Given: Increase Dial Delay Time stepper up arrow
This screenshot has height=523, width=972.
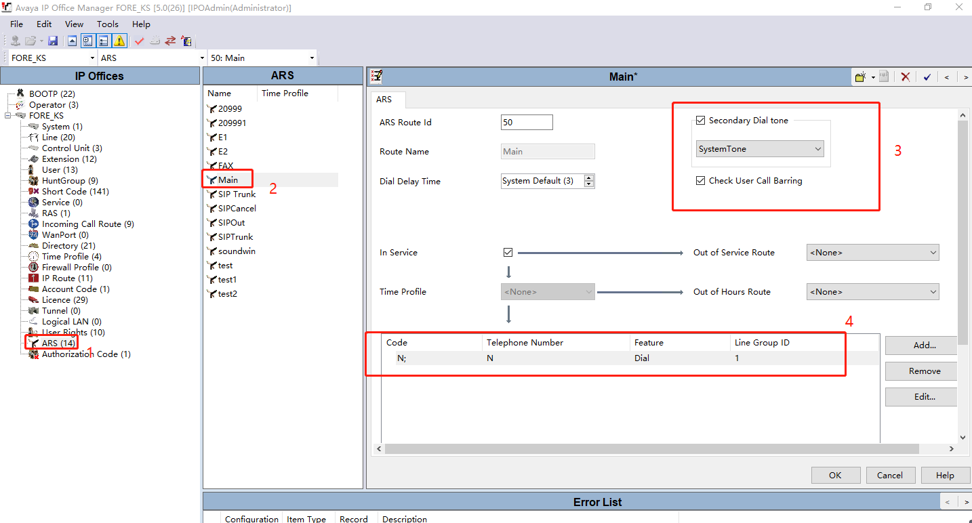Looking at the screenshot, I should tap(589, 178).
